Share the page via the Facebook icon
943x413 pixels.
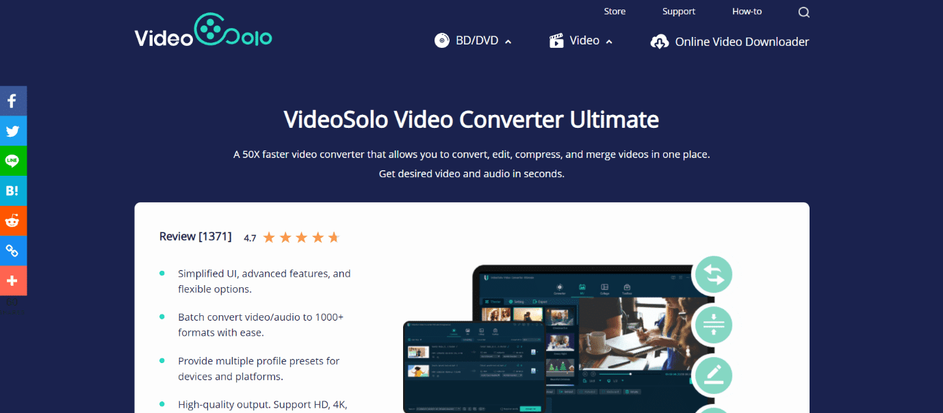click(13, 101)
